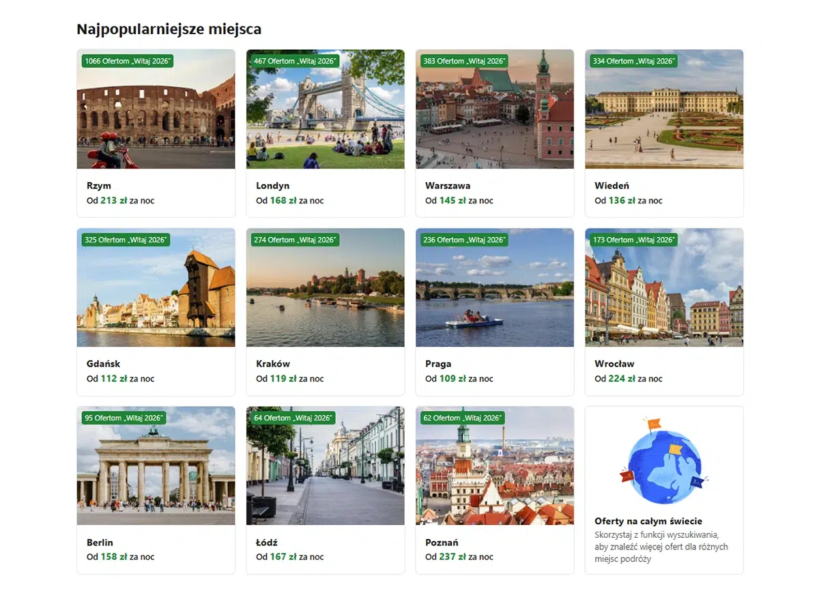The width and height of the screenshot is (819, 602).
Task: Select the Wrocław destination title
Action: 614,364
